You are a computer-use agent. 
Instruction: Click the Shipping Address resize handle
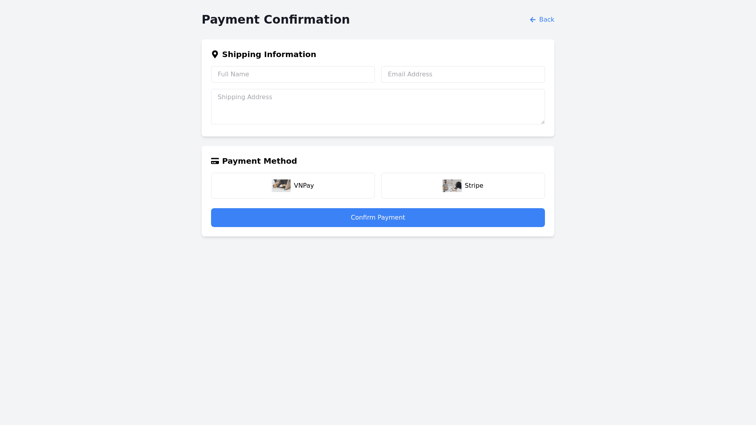(x=543, y=122)
